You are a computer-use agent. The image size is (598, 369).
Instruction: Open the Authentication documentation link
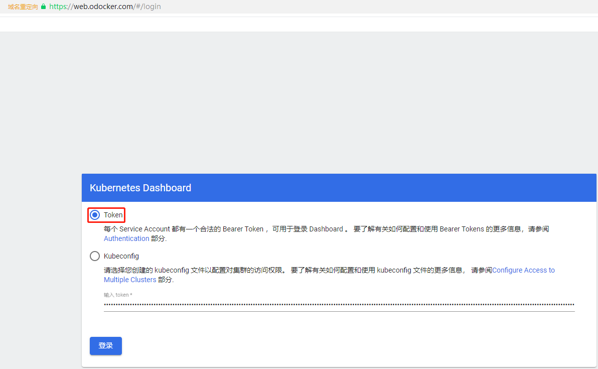(126, 238)
